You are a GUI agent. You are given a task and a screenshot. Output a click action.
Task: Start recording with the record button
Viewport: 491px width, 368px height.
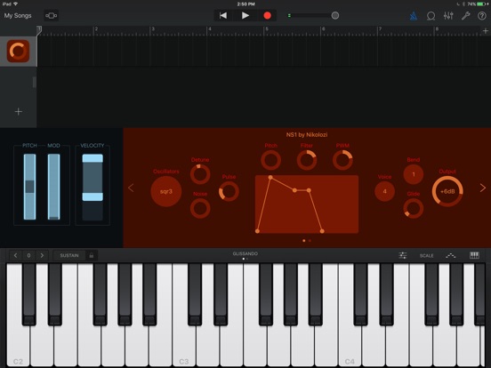(267, 16)
